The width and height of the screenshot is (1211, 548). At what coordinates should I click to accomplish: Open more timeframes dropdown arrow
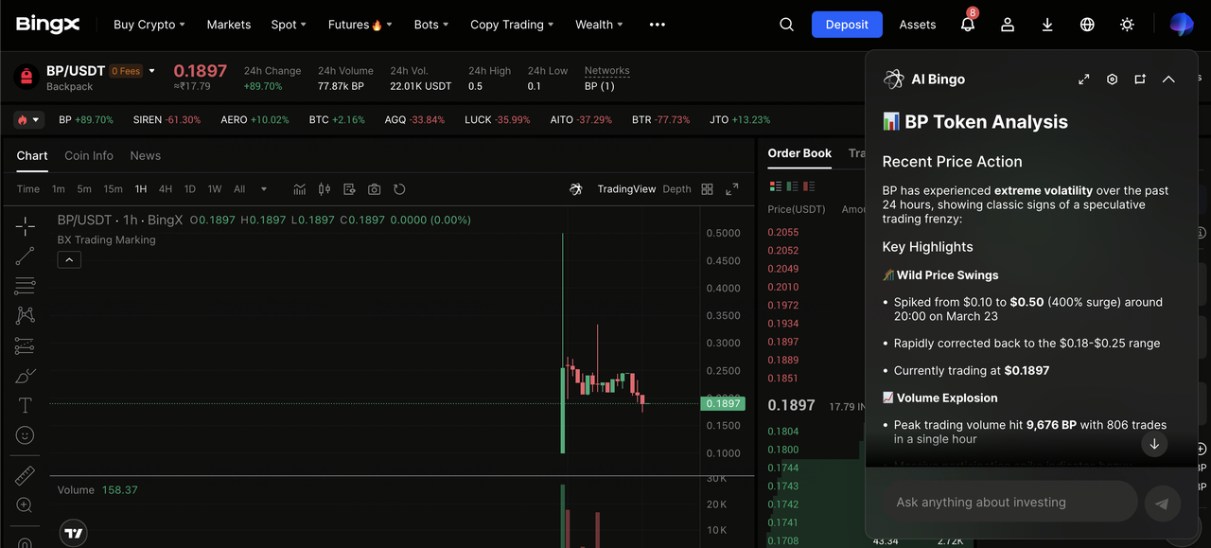click(x=264, y=189)
